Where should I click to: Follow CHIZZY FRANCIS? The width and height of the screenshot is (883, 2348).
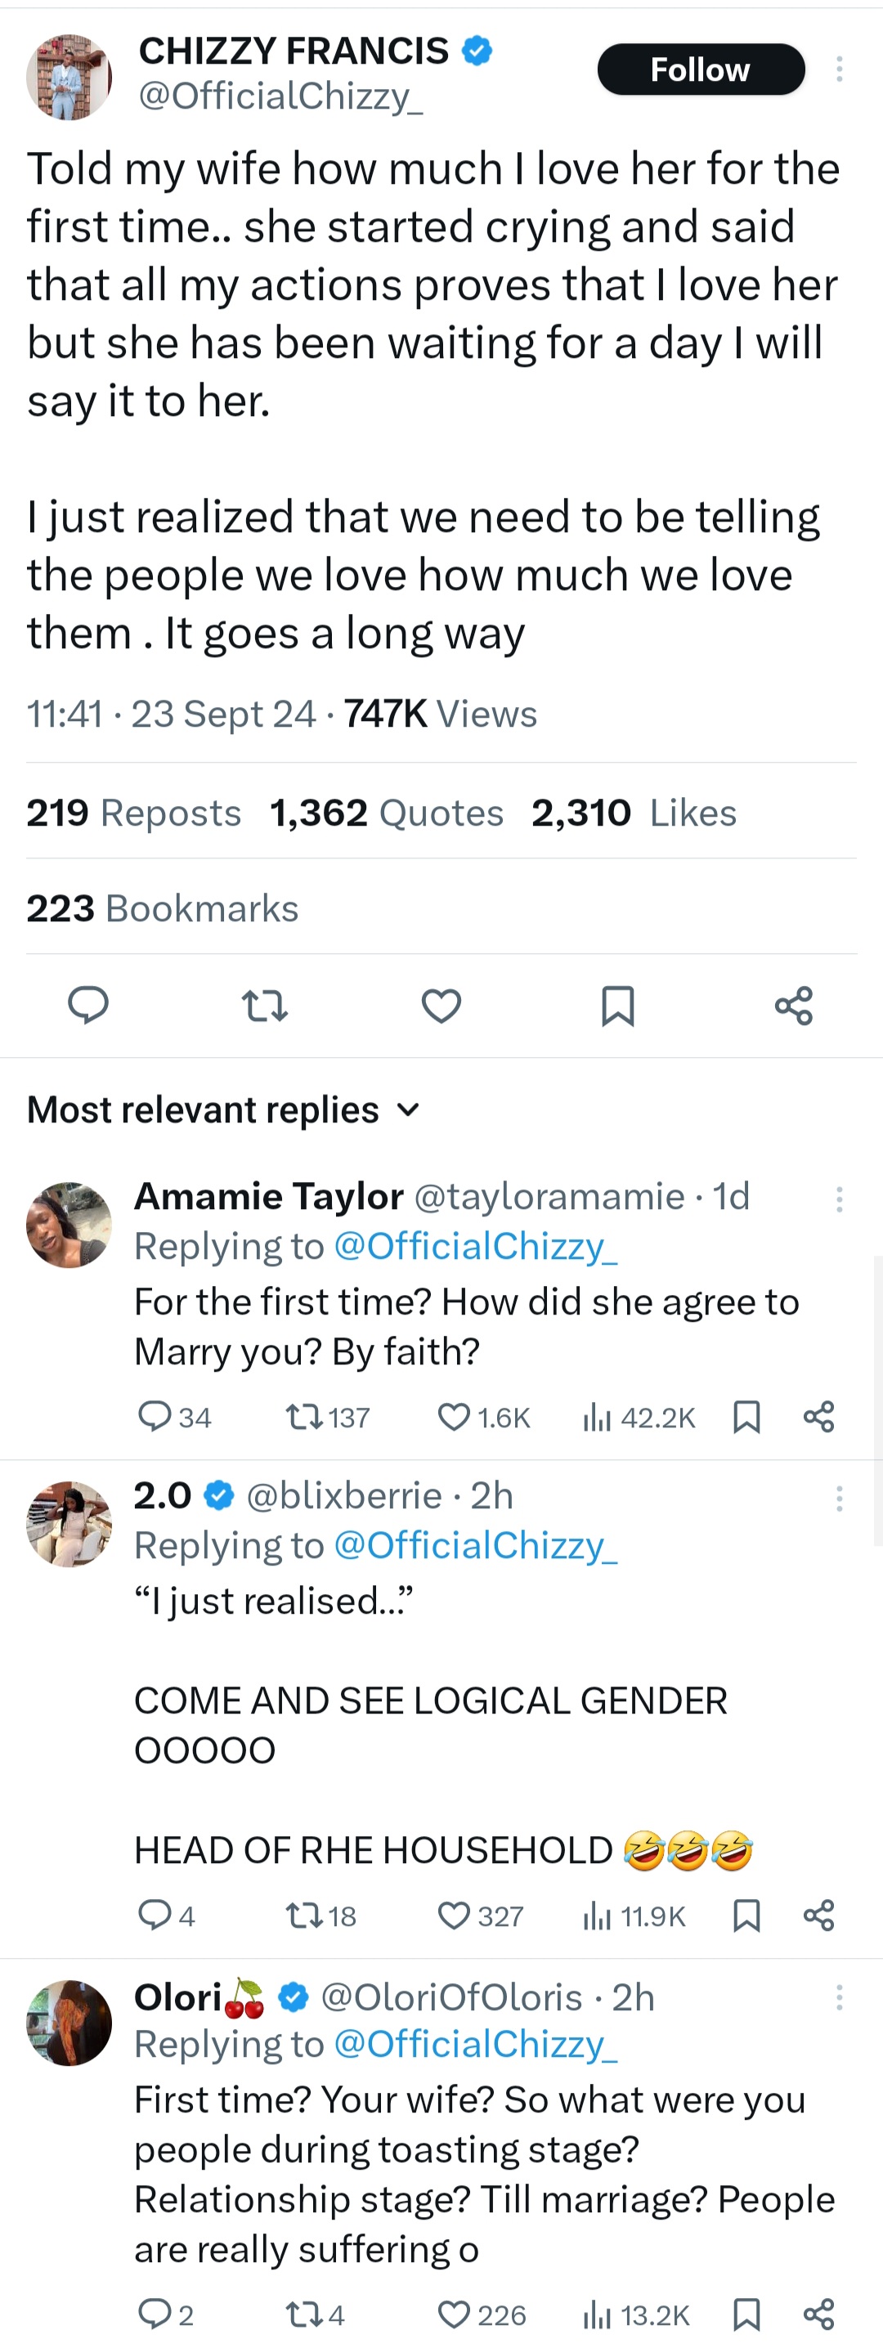pos(700,69)
